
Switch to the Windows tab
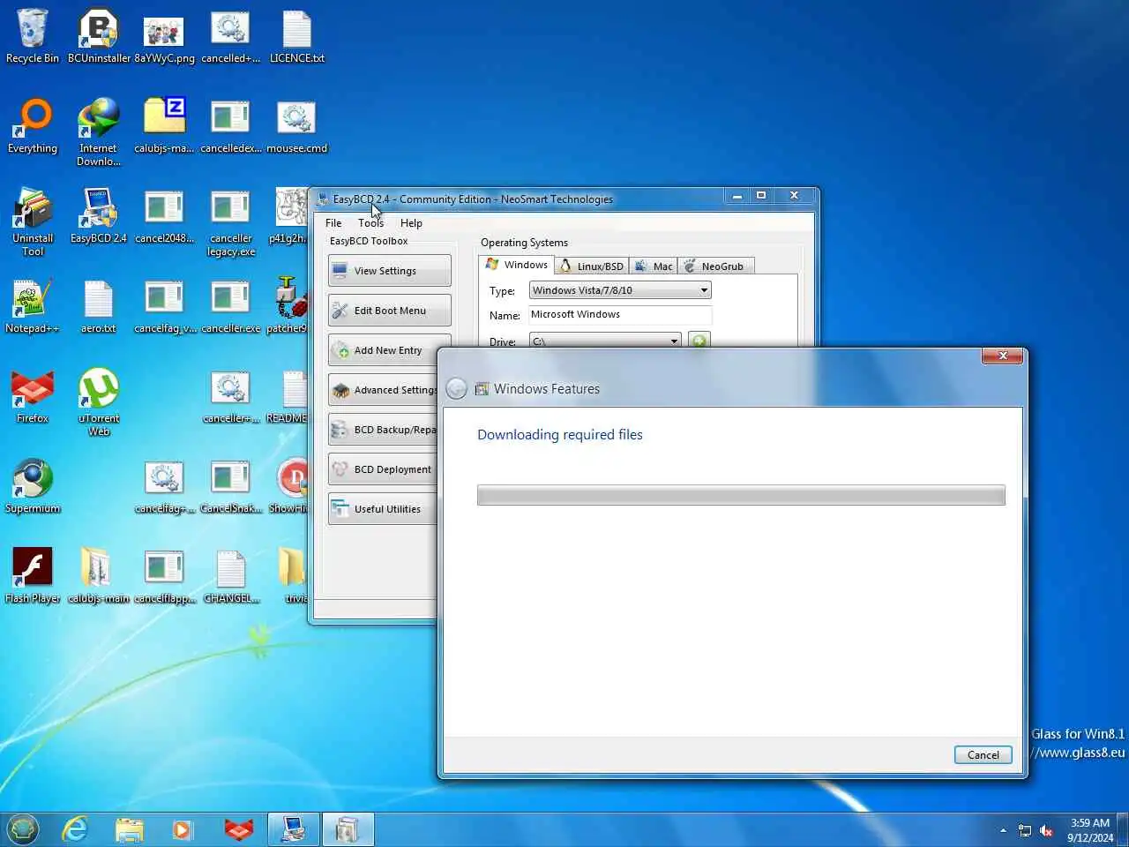(x=517, y=265)
